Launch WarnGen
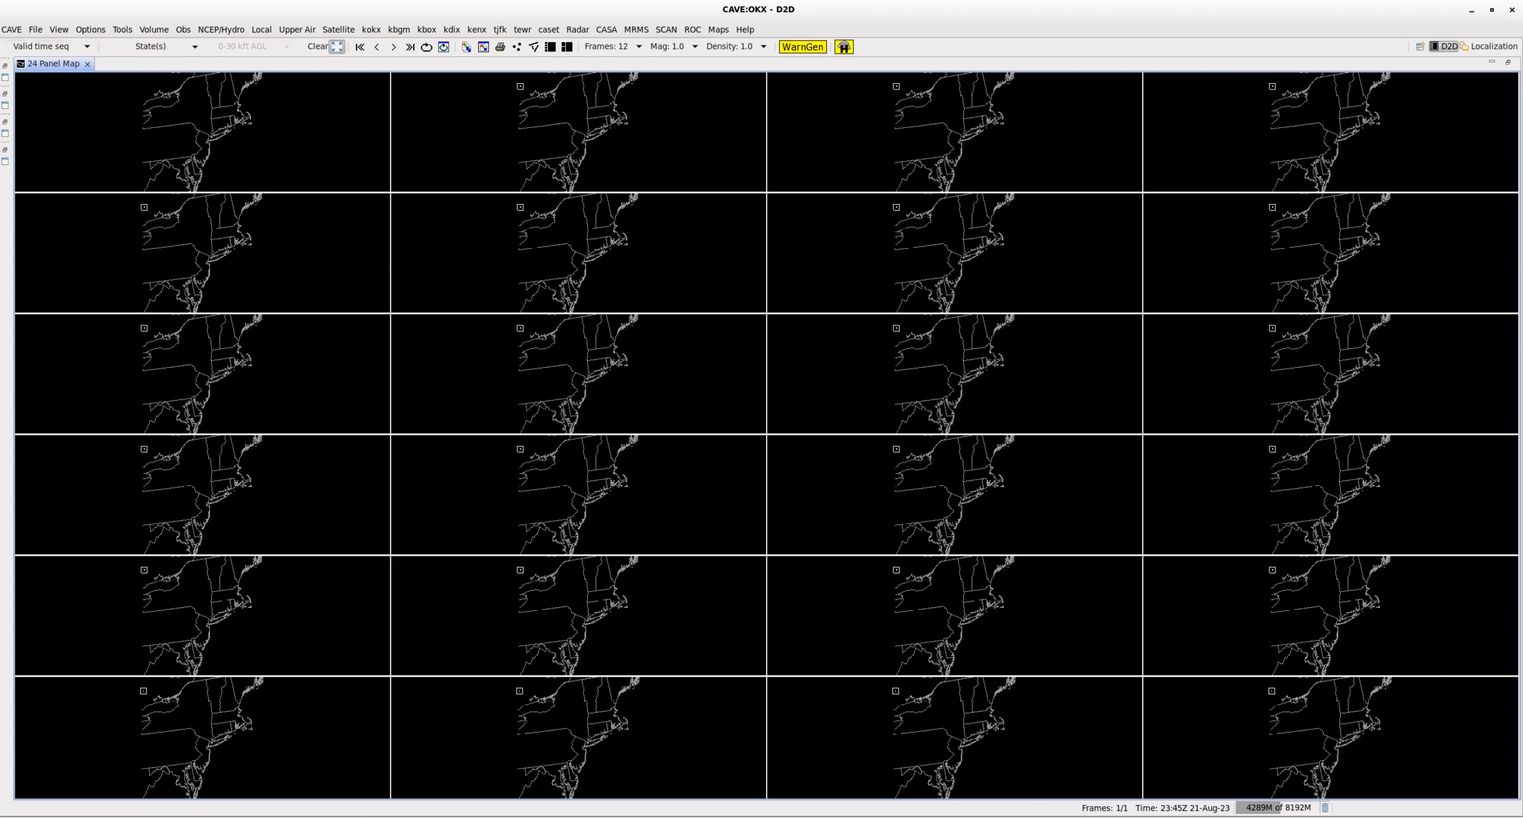 point(802,47)
